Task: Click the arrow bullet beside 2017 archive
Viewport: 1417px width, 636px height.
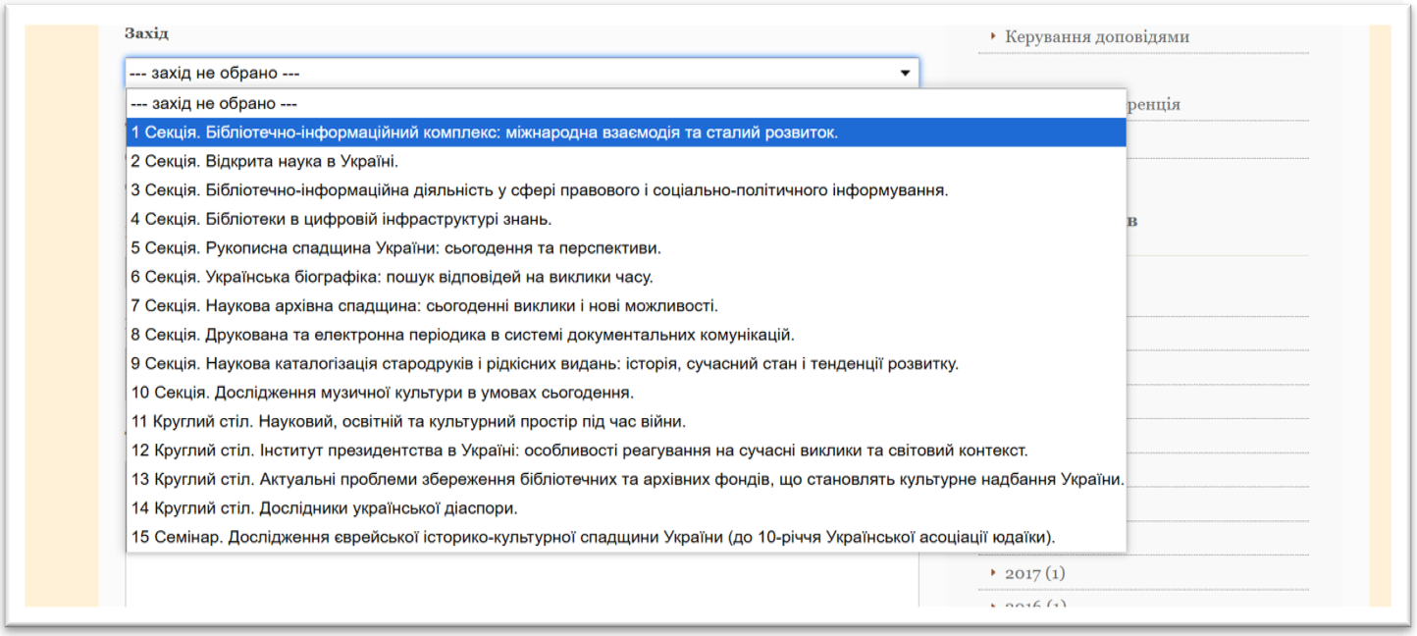Action: pyautogui.click(x=993, y=573)
